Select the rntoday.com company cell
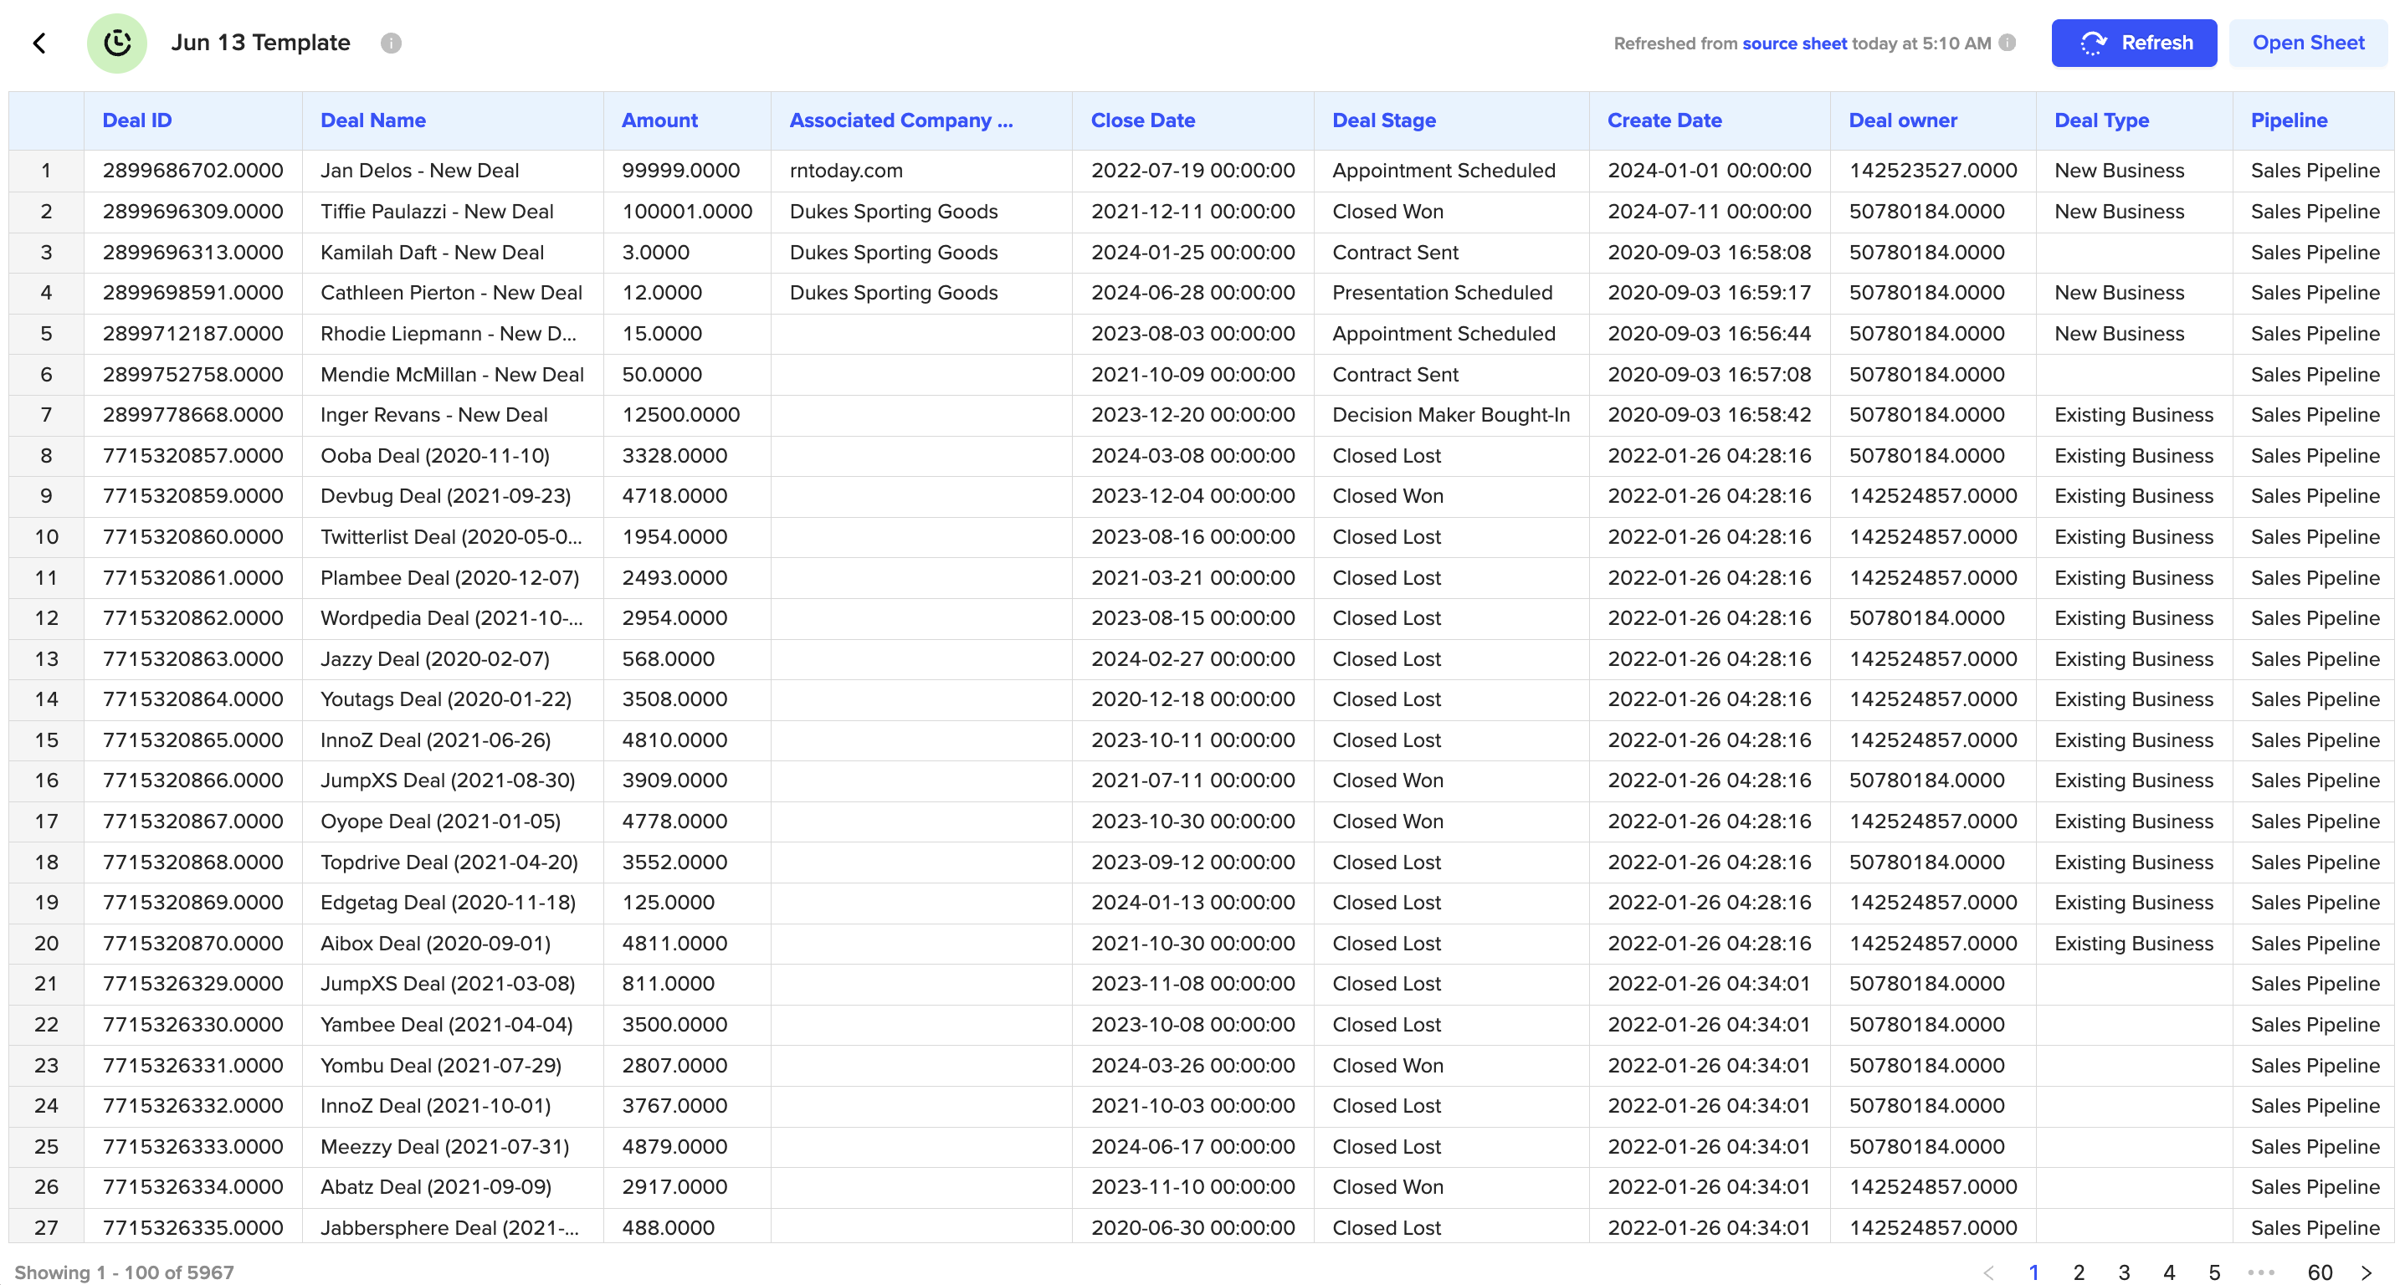2400x1285 pixels. click(846, 171)
